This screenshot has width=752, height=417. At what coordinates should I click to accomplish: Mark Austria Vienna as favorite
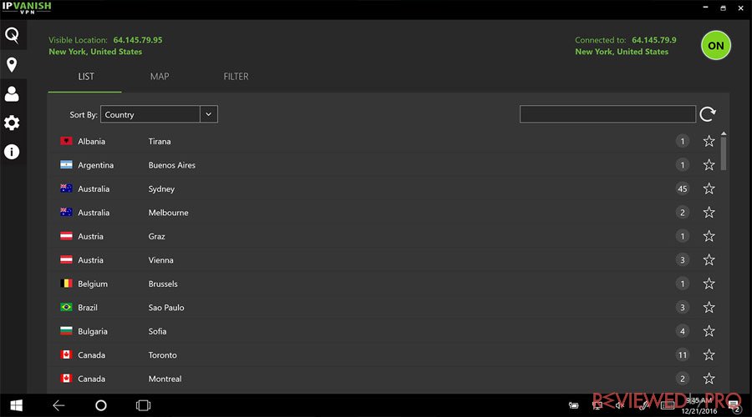click(709, 260)
